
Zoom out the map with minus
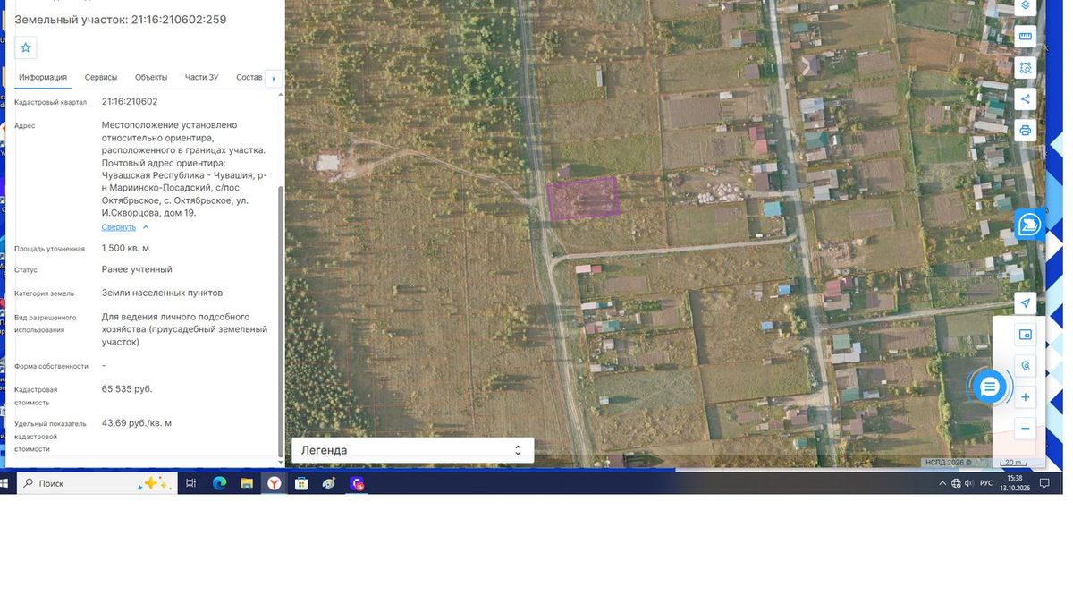[x=1026, y=429]
